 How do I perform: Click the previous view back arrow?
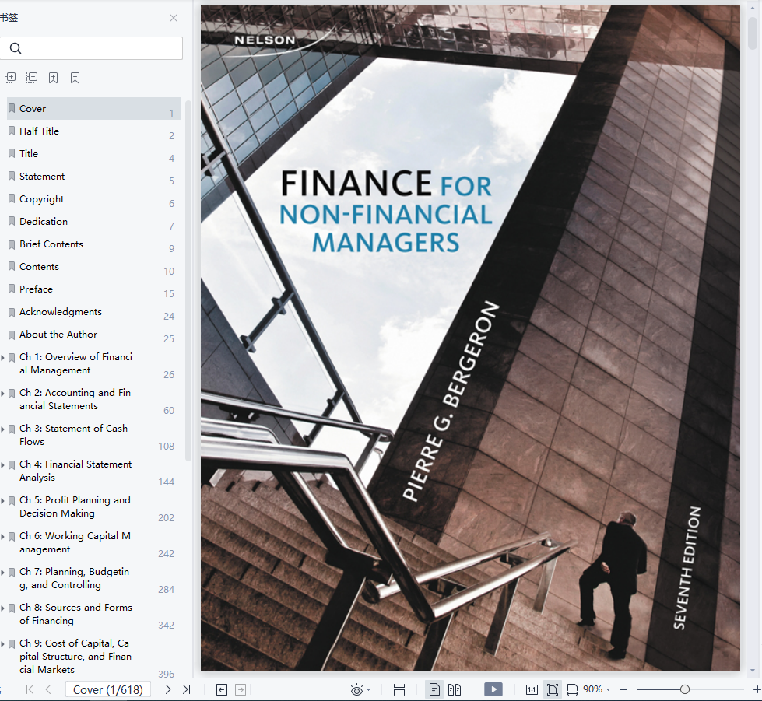pos(222,689)
